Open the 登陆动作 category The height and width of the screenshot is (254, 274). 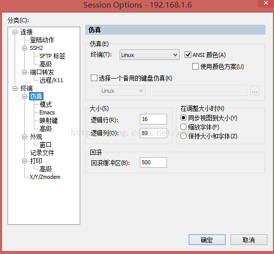point(42,40)
